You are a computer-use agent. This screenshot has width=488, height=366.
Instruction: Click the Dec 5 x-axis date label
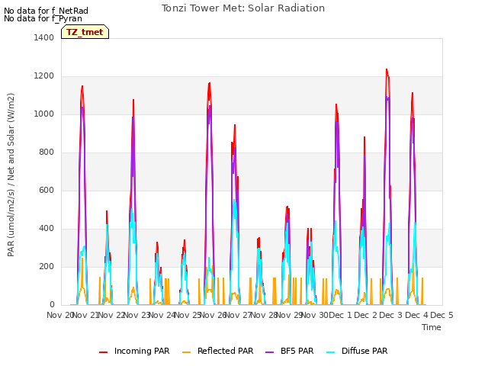click(x=441, y=315)
